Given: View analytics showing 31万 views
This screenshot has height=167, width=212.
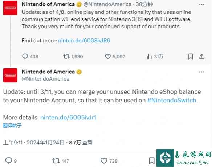Looking at the screenshot, I should coord(155,56).
